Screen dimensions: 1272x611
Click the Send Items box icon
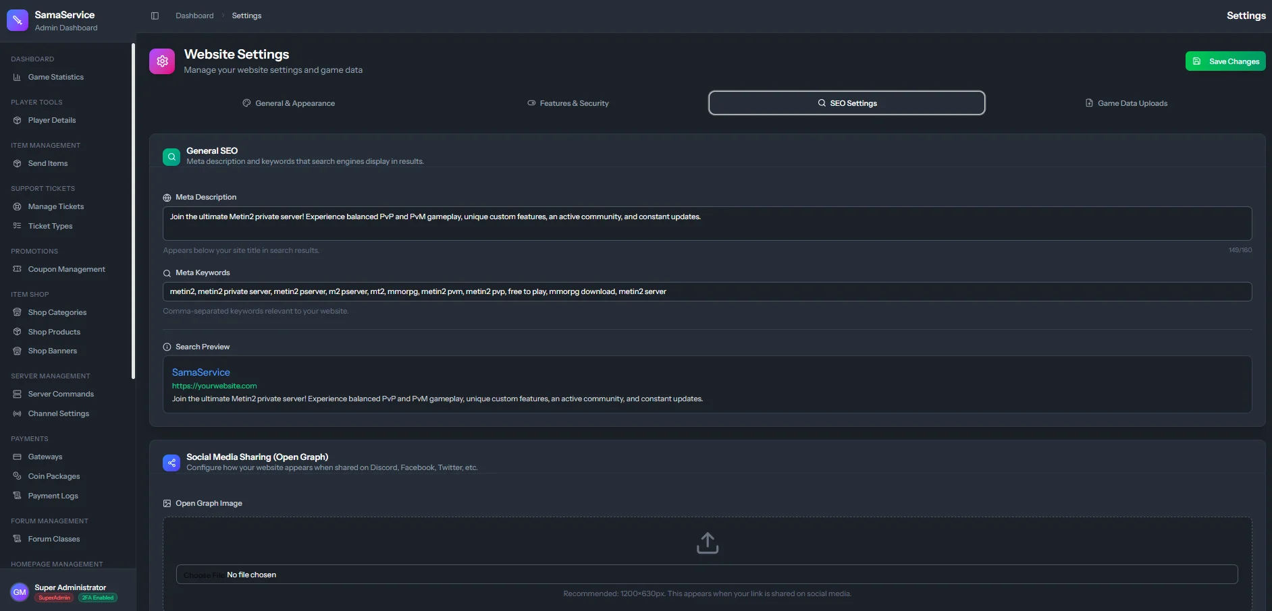[17, 163]
